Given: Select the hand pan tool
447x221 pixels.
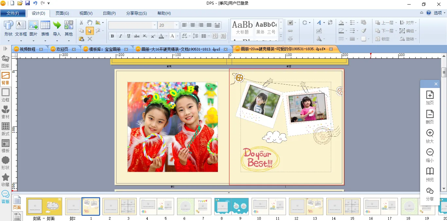Looking at the screenshot, I should (90, 23).
